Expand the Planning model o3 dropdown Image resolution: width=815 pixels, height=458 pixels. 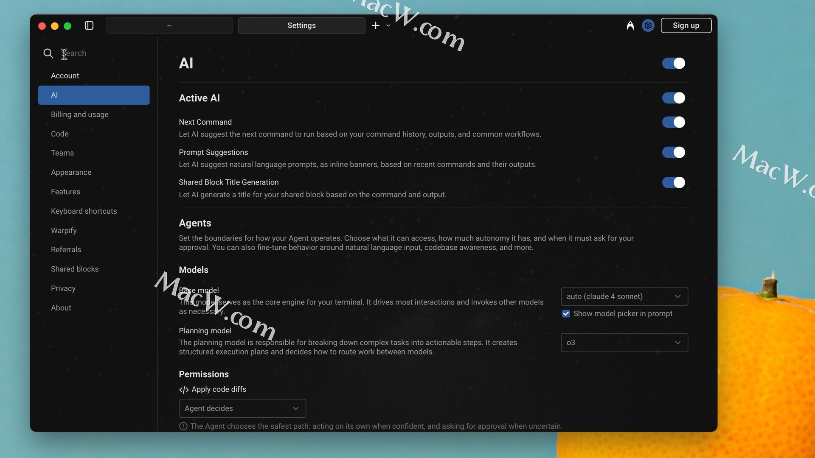(624, 343)
